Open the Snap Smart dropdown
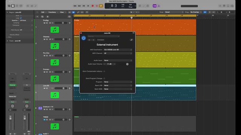This screenshot has height=135, width=241. coord(174,12)
